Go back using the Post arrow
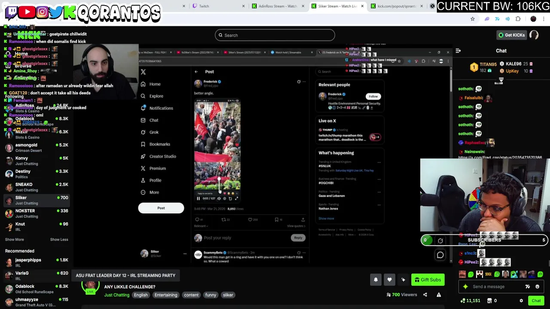Image resolution: width=550 pixels, height=309 pixels. tap(196, 72)
